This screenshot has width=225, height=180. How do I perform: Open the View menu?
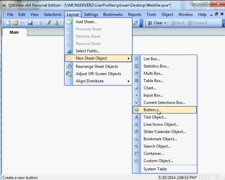(x=34, y=15)
